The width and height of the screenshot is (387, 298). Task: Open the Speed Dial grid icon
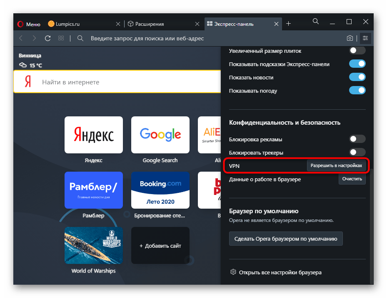[61, 38]
